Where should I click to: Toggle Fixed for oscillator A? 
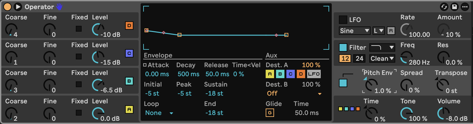point(79,113)
